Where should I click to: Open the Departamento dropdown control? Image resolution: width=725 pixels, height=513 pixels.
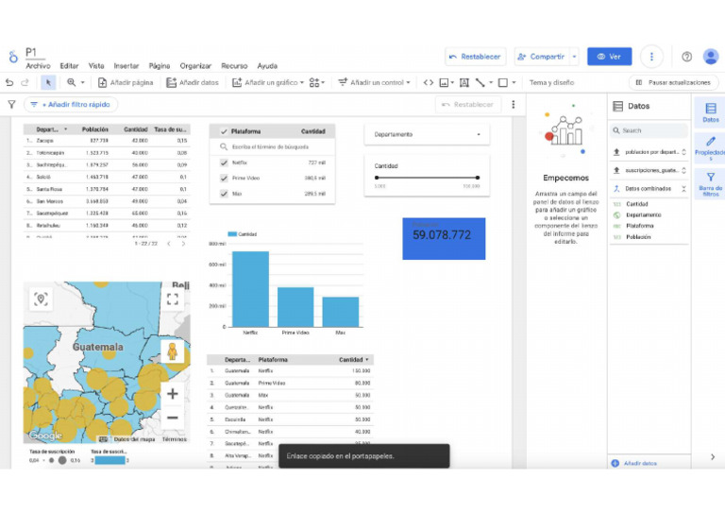click(427, 134)
